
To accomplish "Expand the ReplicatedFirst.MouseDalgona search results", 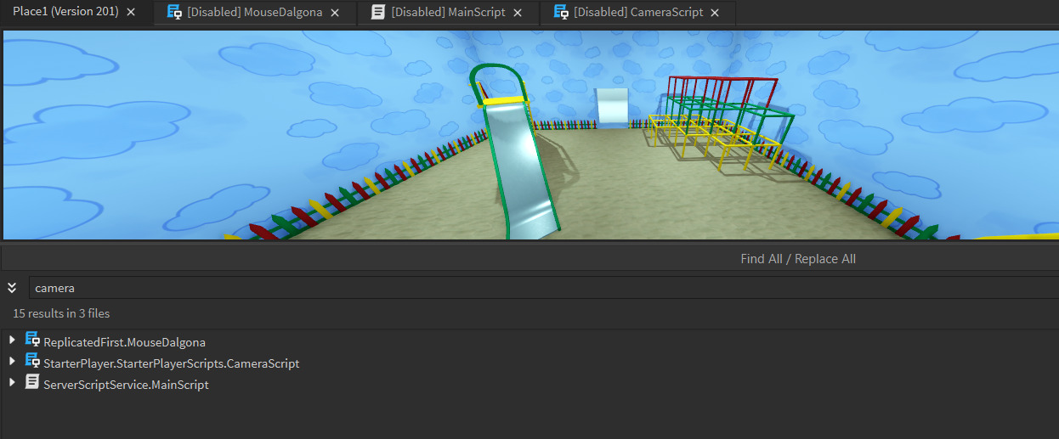I will pyautogui.click(x=12, y=341).
